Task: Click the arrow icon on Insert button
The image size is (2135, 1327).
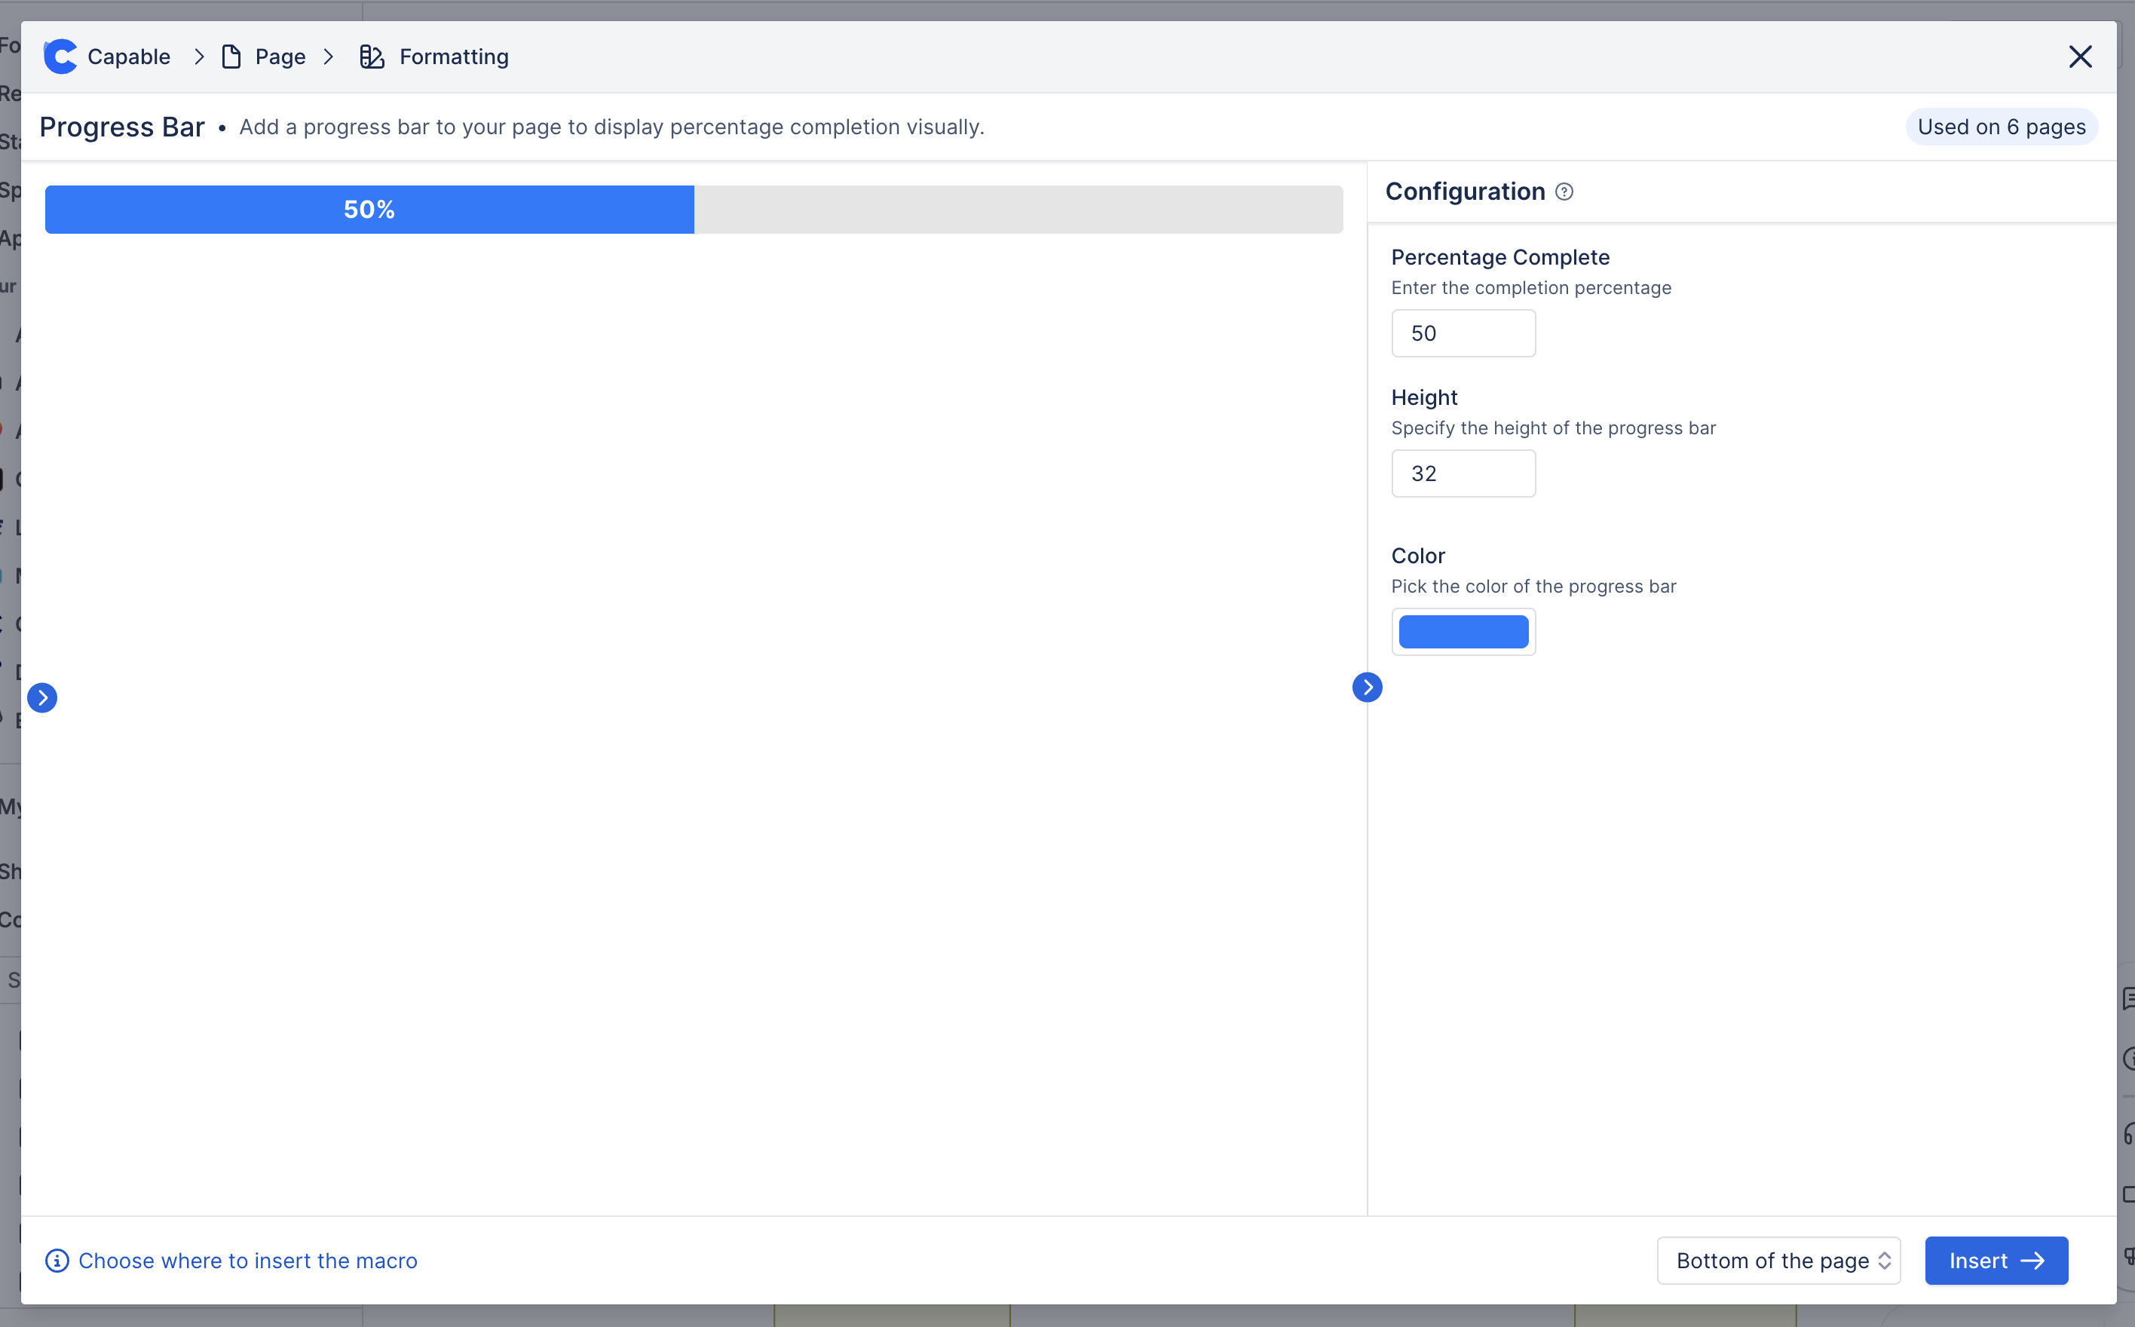Action: pyautogui.click(x=2033, y=1261)
